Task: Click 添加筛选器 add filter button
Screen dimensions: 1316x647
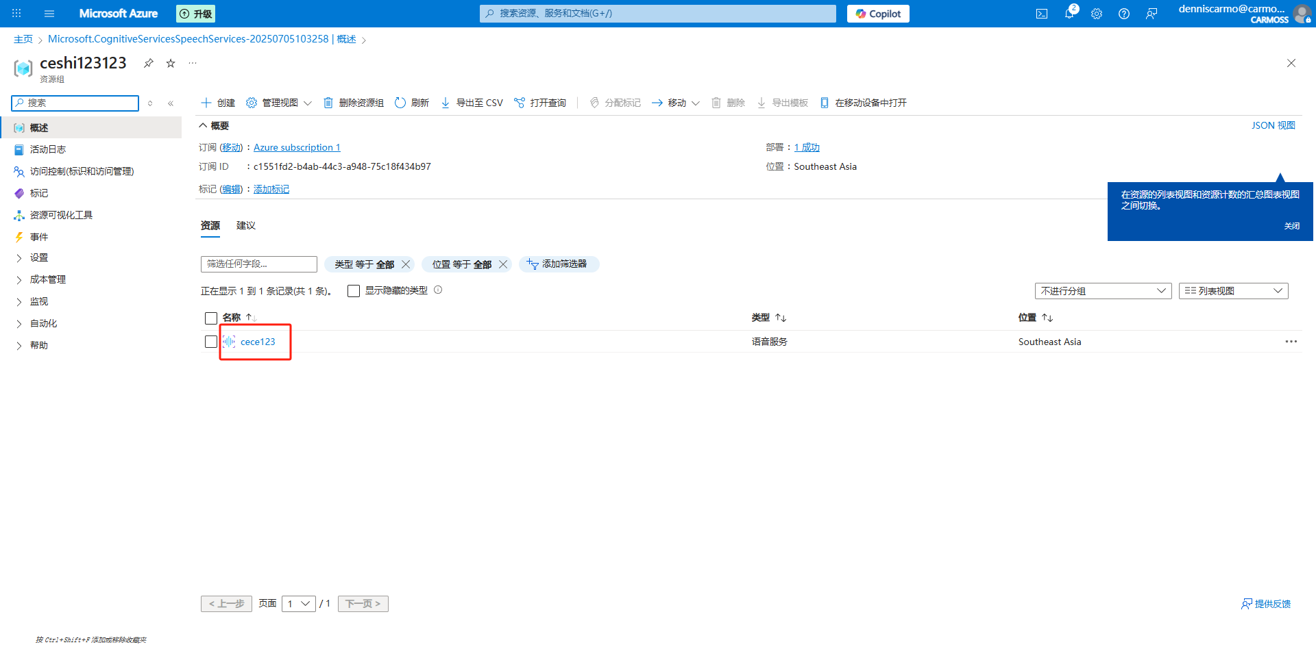Action: pyautogui.click(x=559, y=264)
